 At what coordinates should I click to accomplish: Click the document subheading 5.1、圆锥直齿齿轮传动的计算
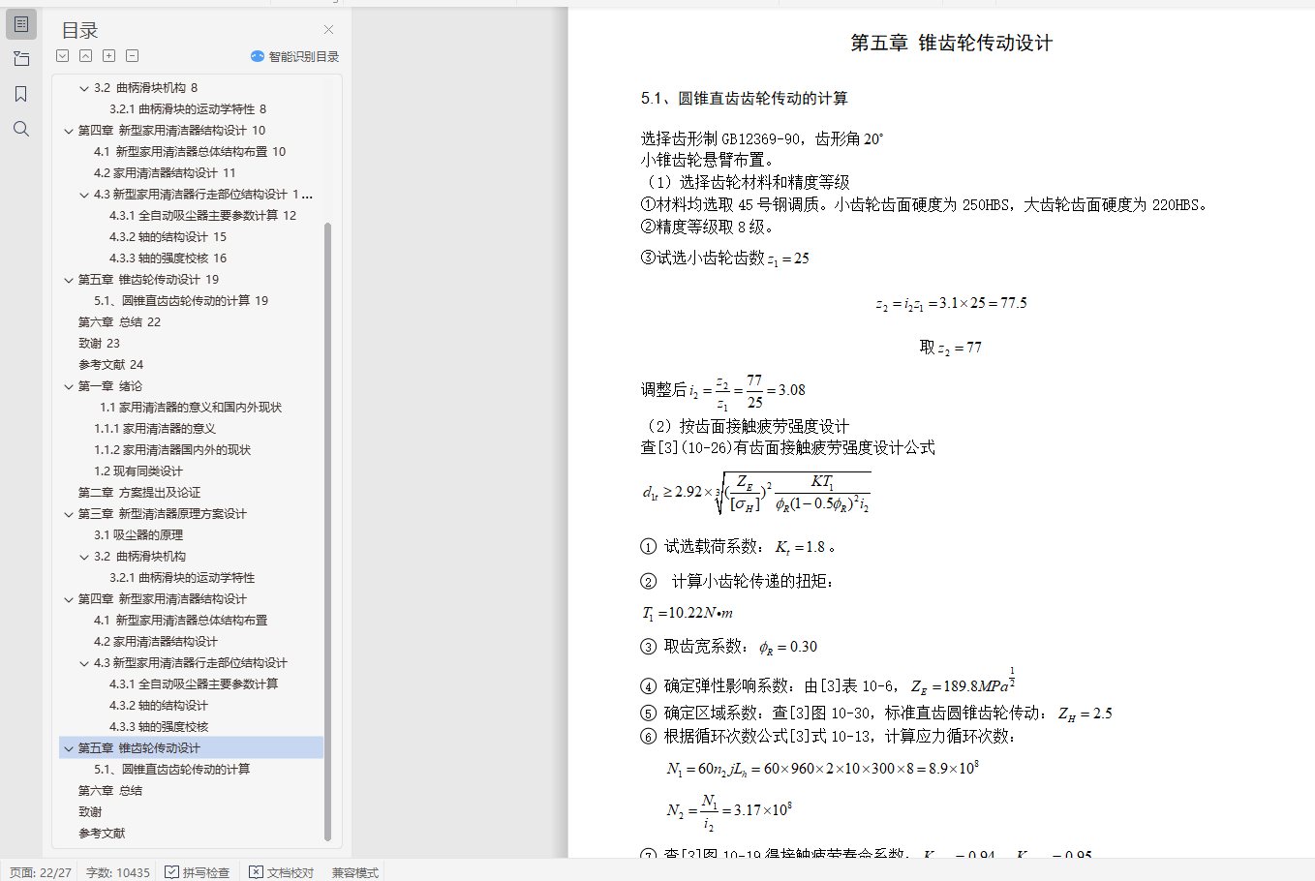coord(744,99)
